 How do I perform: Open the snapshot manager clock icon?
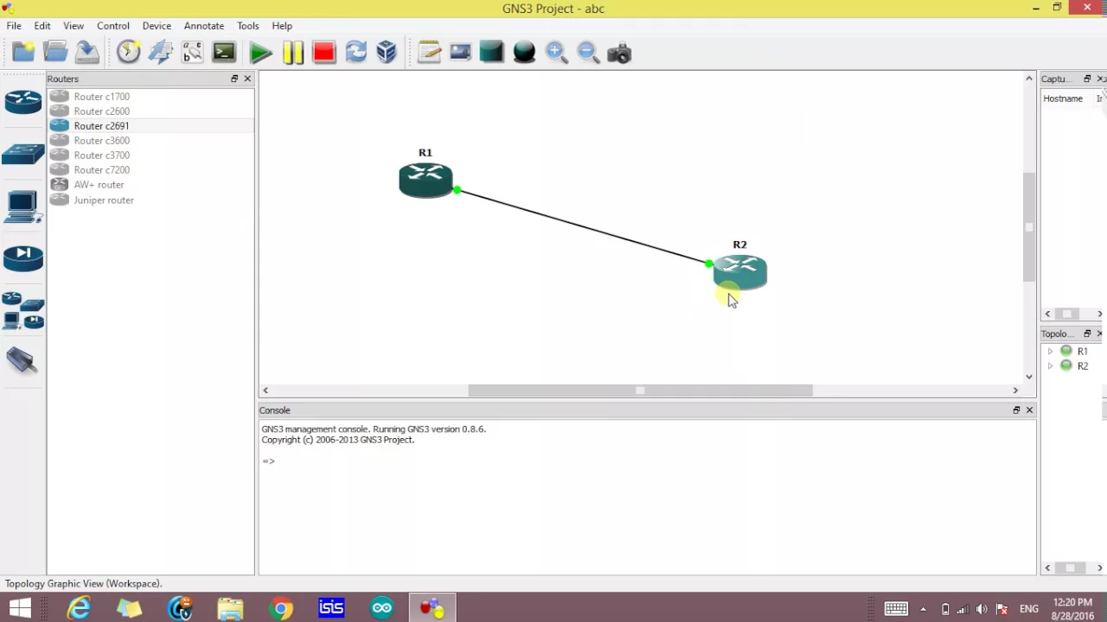pyautogui.click(x=129, y=53)
